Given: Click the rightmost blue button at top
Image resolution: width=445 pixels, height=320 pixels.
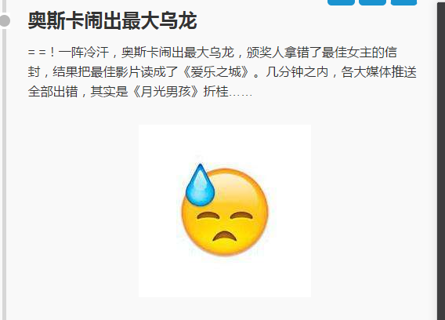Looking at the screenshot, I should click(403, 2).
